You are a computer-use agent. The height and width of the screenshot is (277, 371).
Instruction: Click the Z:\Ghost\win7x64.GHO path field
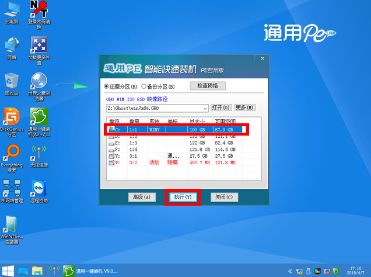(x=154, y=108)
